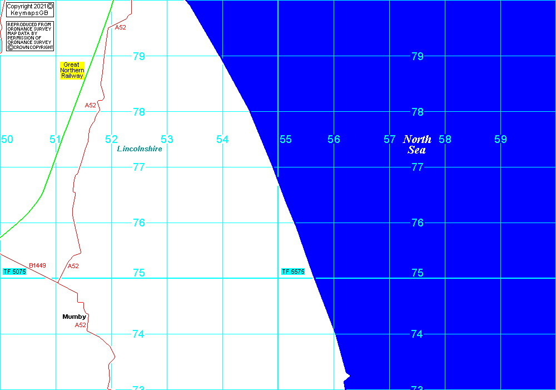Click northing number 79 in the sea

[417, 56]
